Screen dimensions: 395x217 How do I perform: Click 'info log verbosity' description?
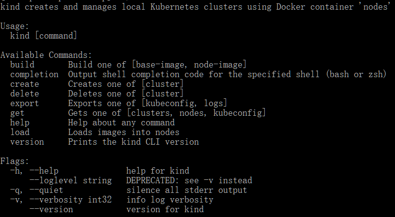tap(170, 200)
